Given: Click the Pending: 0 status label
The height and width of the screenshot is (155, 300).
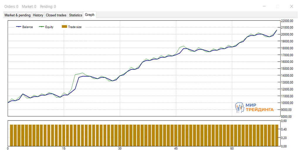Looking at the screenshot, I should 48,6.
